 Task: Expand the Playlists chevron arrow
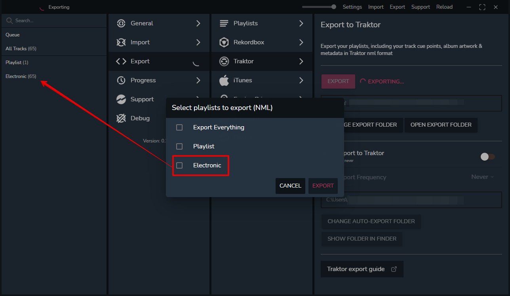pos(301,23)
